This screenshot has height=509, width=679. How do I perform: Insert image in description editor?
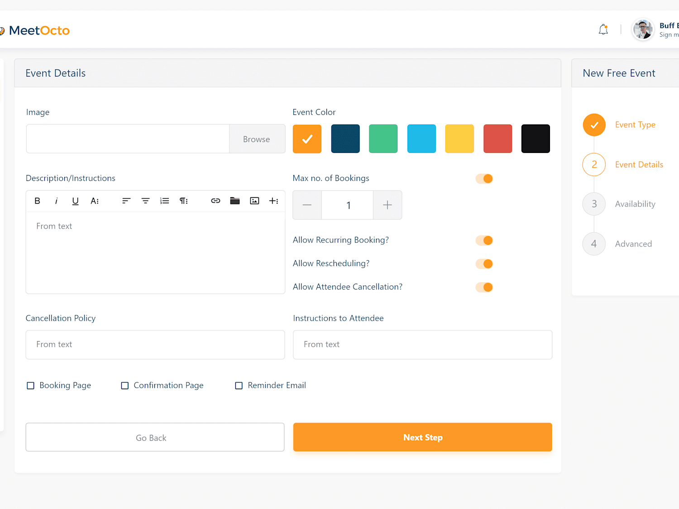coord(254,201)
